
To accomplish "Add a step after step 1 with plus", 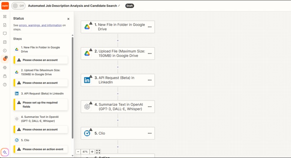I will click(118, 40).
